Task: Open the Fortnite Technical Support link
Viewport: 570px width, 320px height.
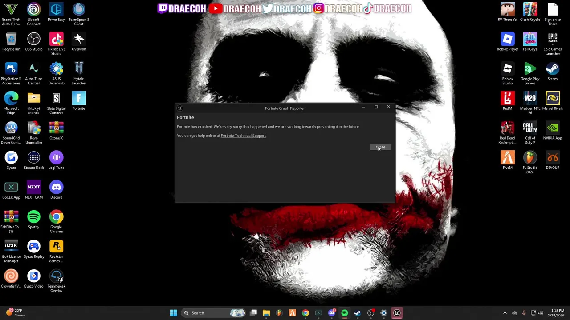Action: (243, 136)
